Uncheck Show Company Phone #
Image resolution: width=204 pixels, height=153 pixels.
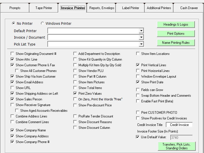click(x=12, y=142)
